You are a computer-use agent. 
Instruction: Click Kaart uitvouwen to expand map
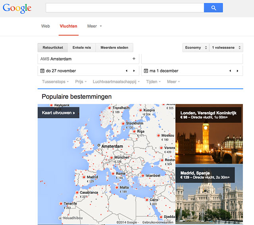[58, 113]
